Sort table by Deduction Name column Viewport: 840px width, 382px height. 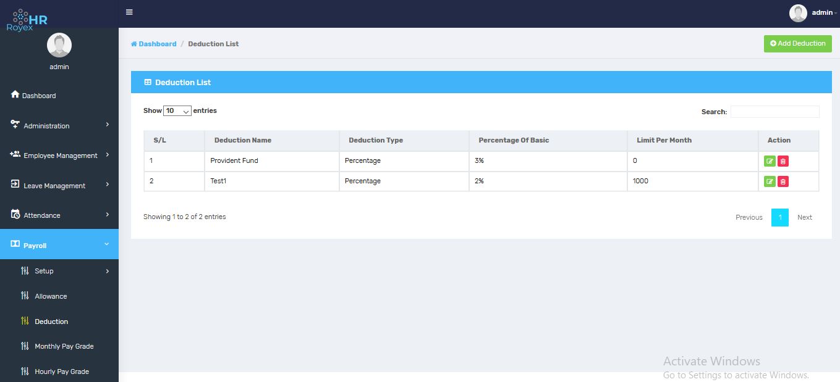(243, 140)
